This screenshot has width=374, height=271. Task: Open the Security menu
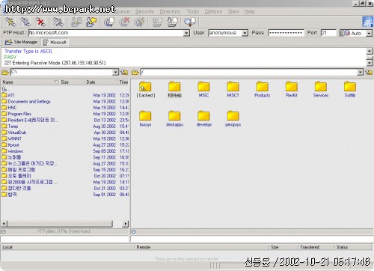point(144,11)
